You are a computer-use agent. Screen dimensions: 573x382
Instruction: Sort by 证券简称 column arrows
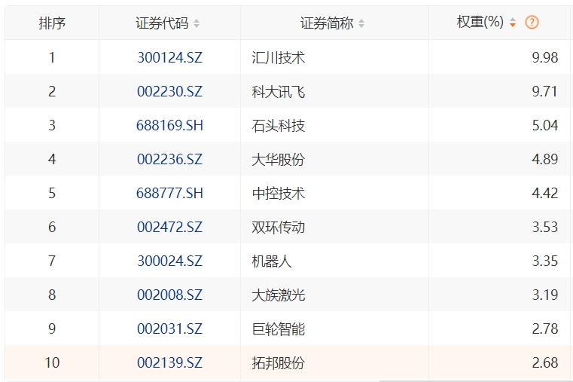click(x=361, y=23)
